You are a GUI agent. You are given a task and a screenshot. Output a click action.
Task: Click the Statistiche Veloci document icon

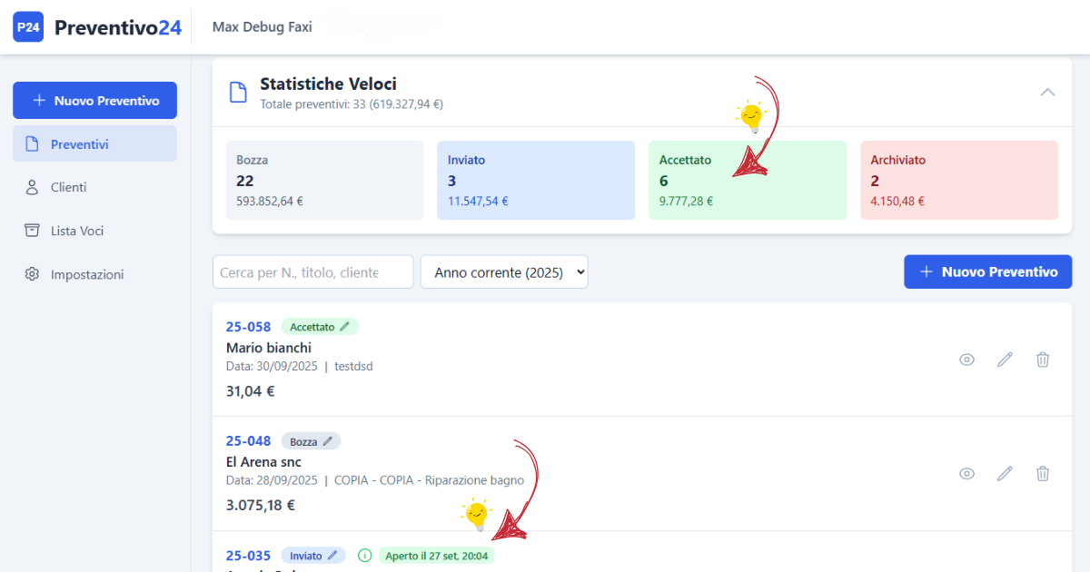(238, 93)
